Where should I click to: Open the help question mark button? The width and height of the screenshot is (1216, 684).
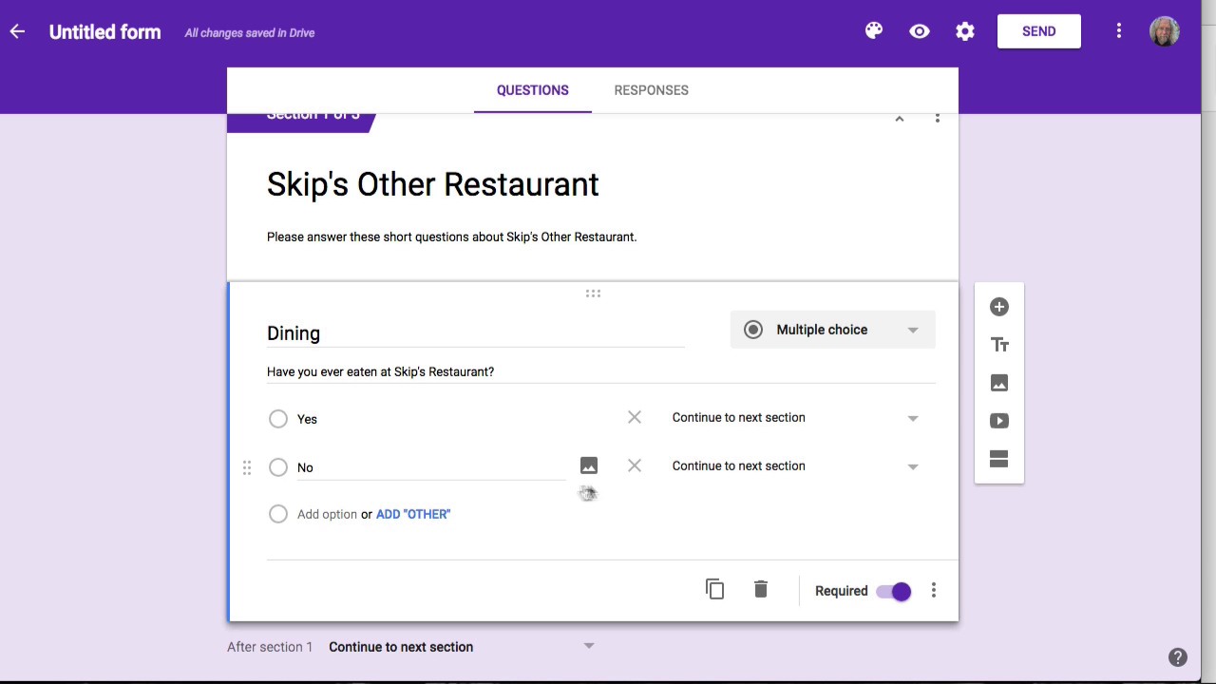tap(1178, 657)
